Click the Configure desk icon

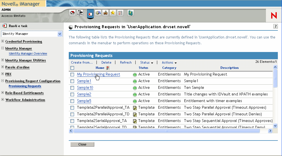click(x=105, y=13)
